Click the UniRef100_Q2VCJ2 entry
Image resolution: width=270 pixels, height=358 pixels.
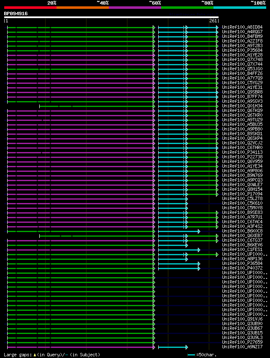[x=242, y=143]
